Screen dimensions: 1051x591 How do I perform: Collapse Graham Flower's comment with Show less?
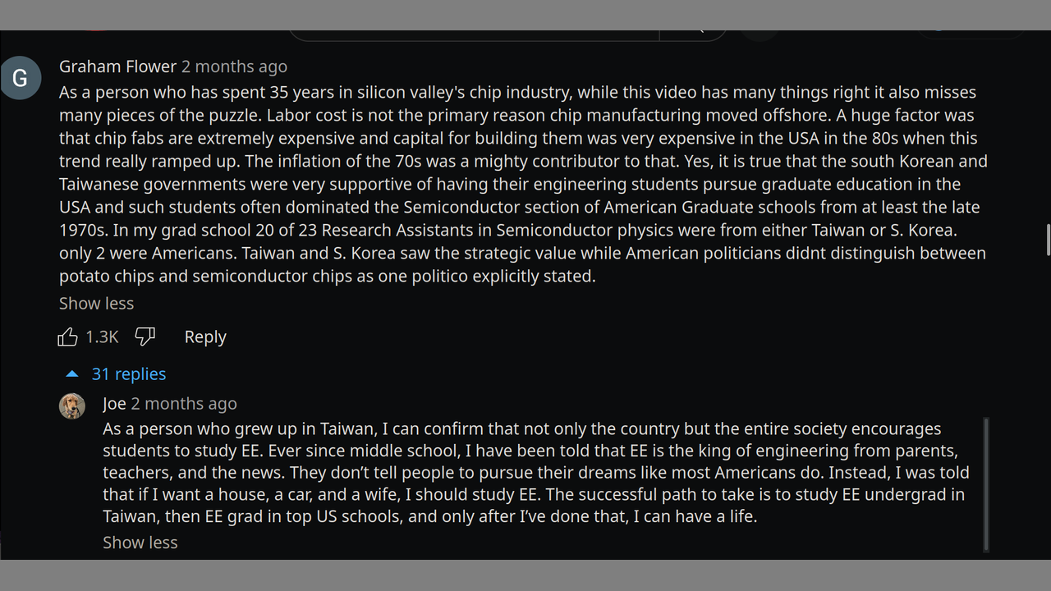[96, 304]
